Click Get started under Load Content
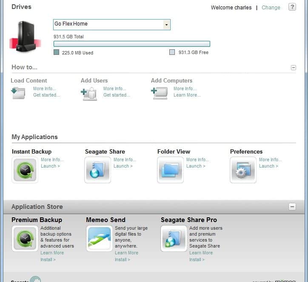Viewport: 308px width, 282px height. pyautogui.click(x=46, y=95)
